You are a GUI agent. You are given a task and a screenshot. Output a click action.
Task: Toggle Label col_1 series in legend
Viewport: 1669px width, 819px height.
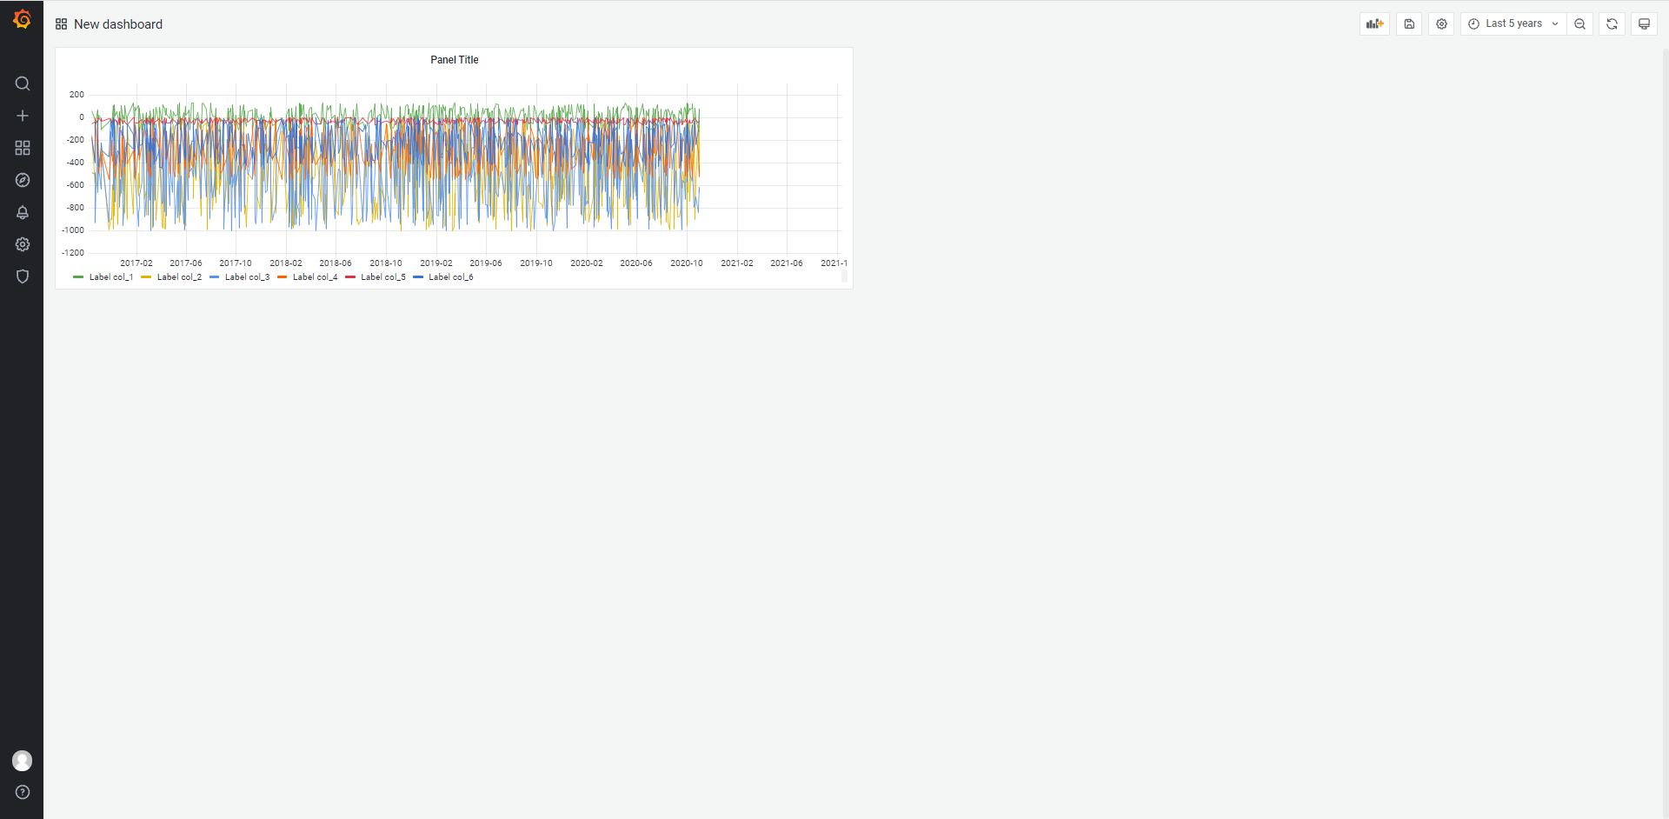(110, 277)
